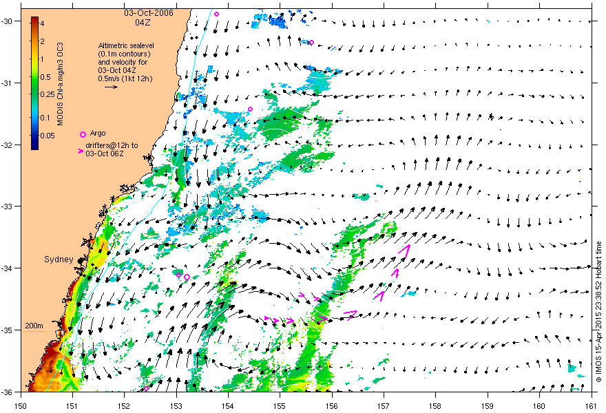Click the latitude axis label -32
The width and height of the screenshot is (606, 413).
pos(8,145)
